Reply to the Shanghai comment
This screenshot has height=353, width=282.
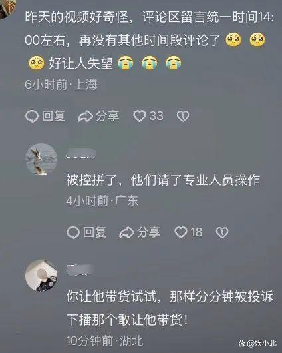pos(45,116)
